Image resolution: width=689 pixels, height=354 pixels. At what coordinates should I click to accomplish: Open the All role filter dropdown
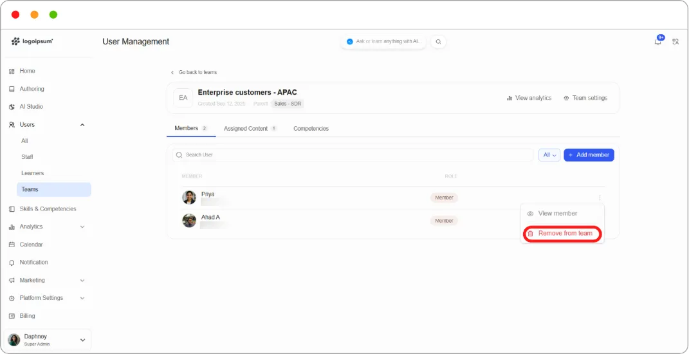click(549, 154)
